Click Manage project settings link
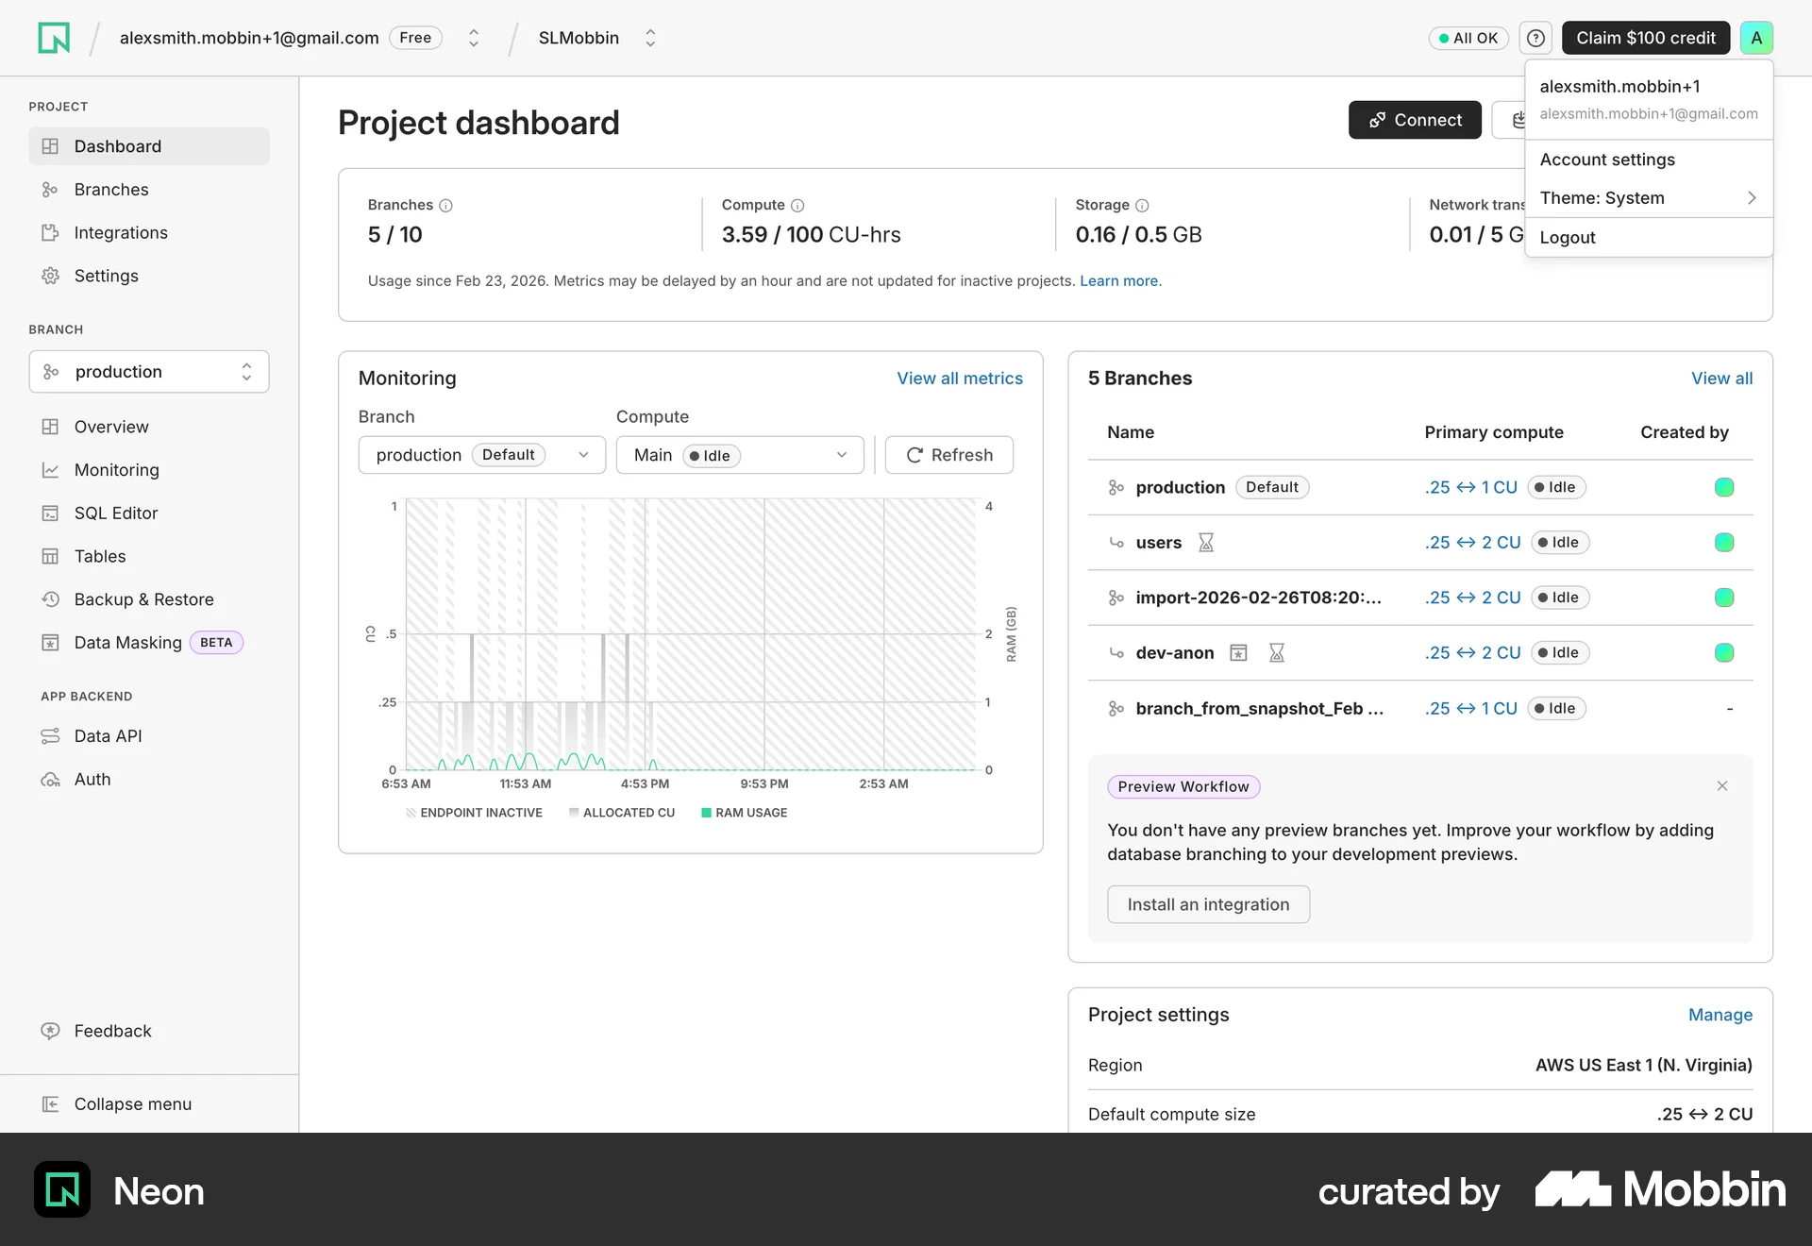1812x1246 pixels. click(1720, 1015)
